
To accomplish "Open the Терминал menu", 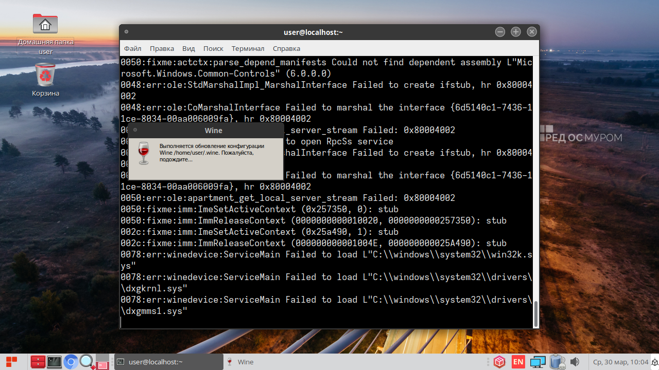I will click(248, 48).
